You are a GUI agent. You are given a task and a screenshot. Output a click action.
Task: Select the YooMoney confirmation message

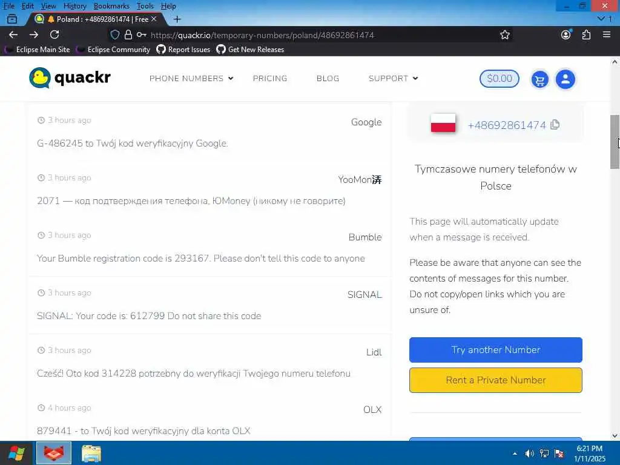tap(191, 201)
